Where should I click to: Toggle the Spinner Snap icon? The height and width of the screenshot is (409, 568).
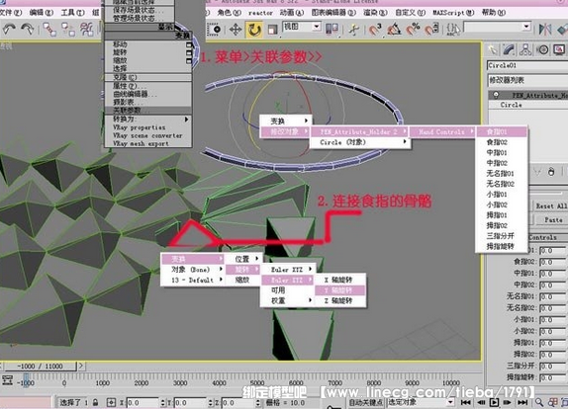click(431, 30)
